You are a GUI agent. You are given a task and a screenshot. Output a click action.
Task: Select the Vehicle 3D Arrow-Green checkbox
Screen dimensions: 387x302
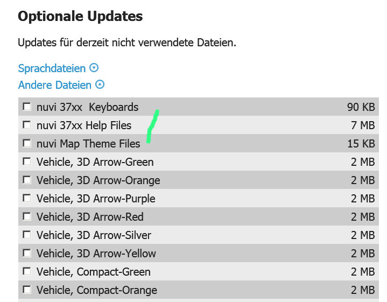(27, 161)
